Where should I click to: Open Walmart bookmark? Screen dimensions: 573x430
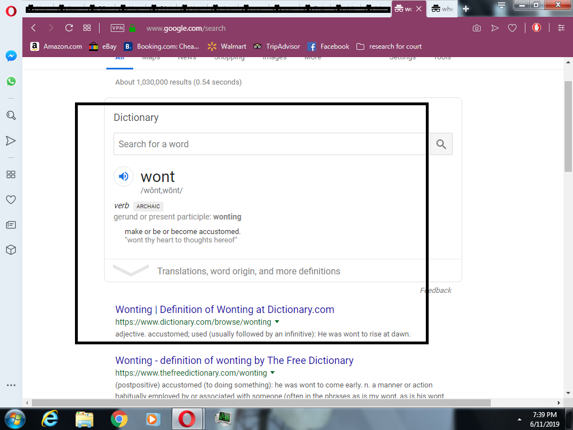coord(227,46)
